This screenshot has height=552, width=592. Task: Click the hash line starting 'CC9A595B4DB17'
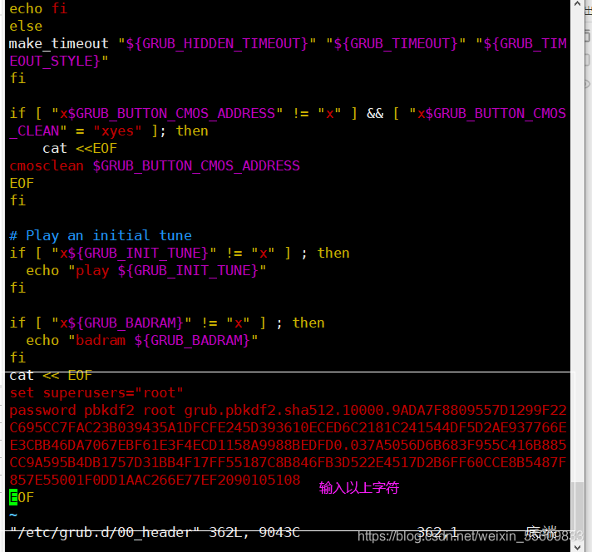point(288,462)
